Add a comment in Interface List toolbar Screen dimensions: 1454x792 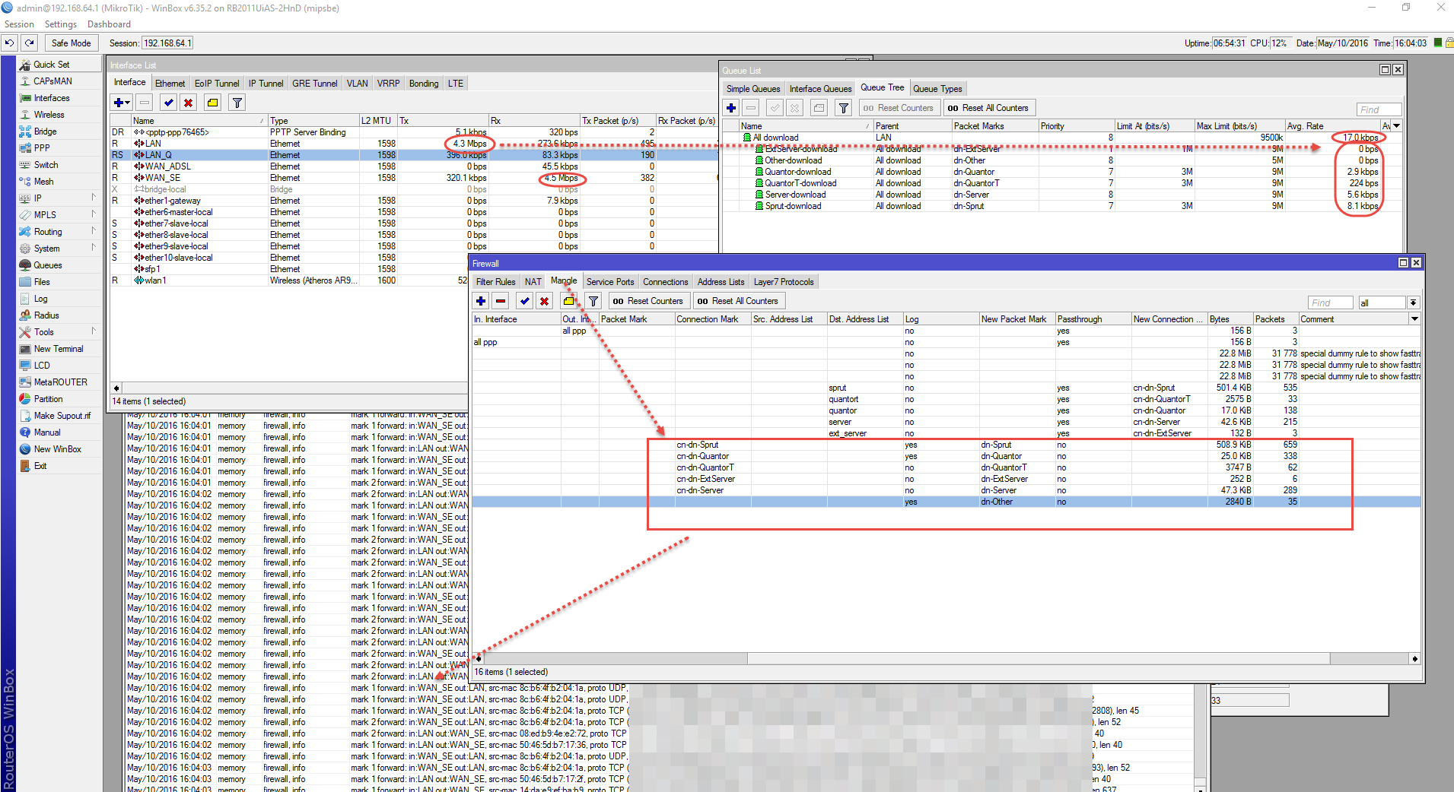[213, 103]
